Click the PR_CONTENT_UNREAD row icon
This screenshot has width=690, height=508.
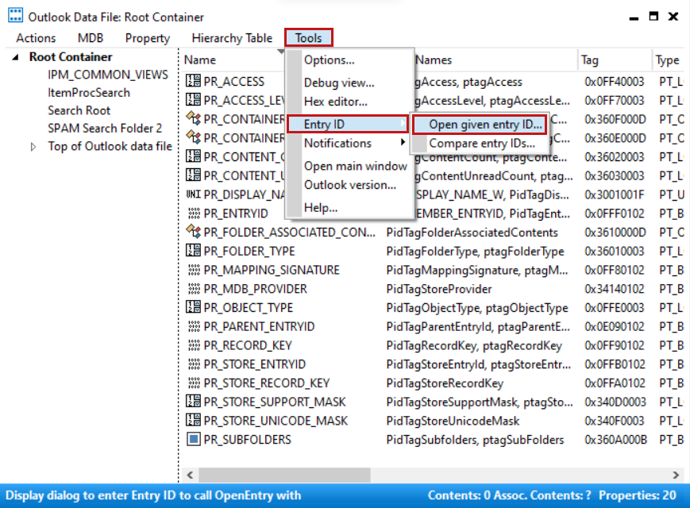click(193, 175)
